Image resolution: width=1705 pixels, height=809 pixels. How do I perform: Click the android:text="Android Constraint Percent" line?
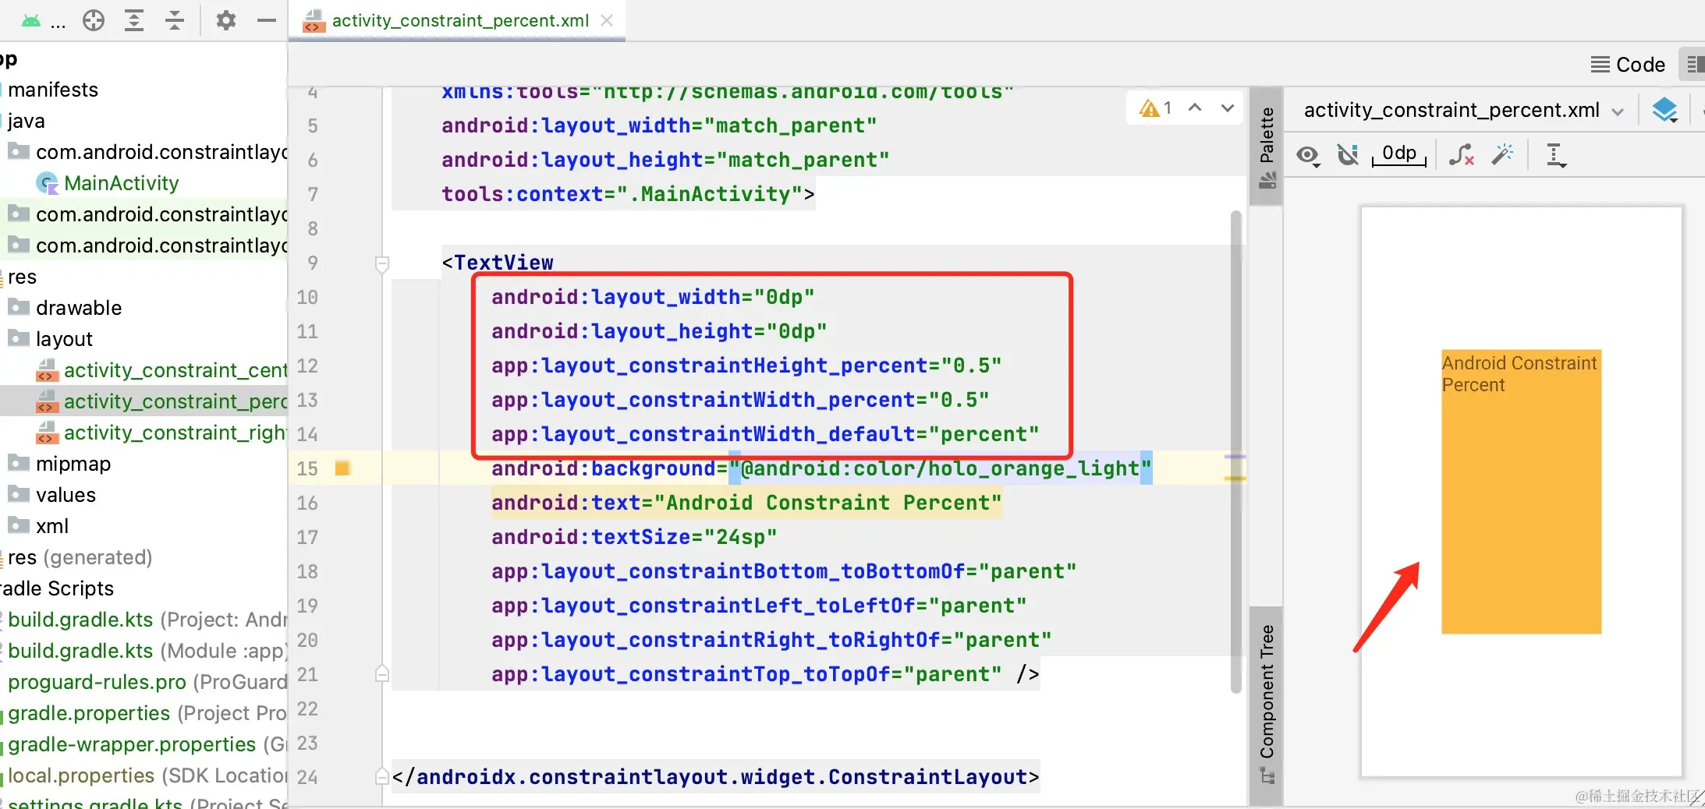point(746,503)
